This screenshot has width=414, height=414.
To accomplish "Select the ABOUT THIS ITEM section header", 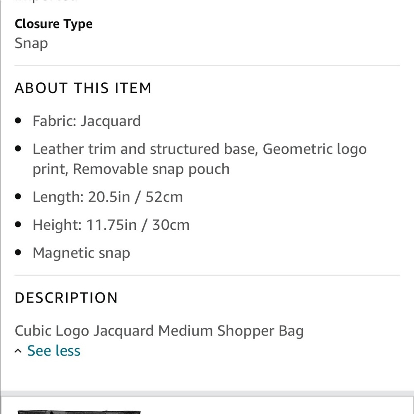I will click(x=83, y=88).
